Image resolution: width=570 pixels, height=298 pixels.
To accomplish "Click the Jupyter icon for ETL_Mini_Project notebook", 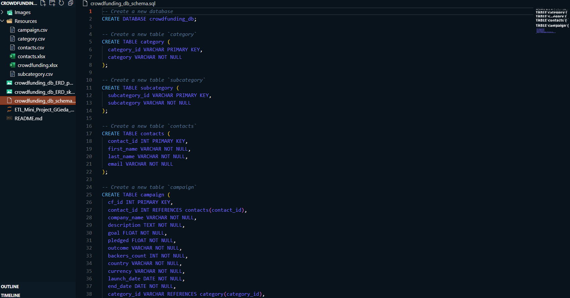I will (x=9, y=109).
